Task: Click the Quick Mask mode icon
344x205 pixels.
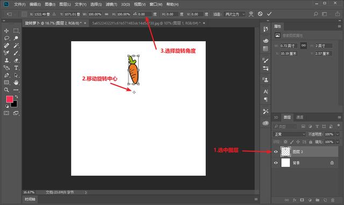Action: (x=6, y=113)
